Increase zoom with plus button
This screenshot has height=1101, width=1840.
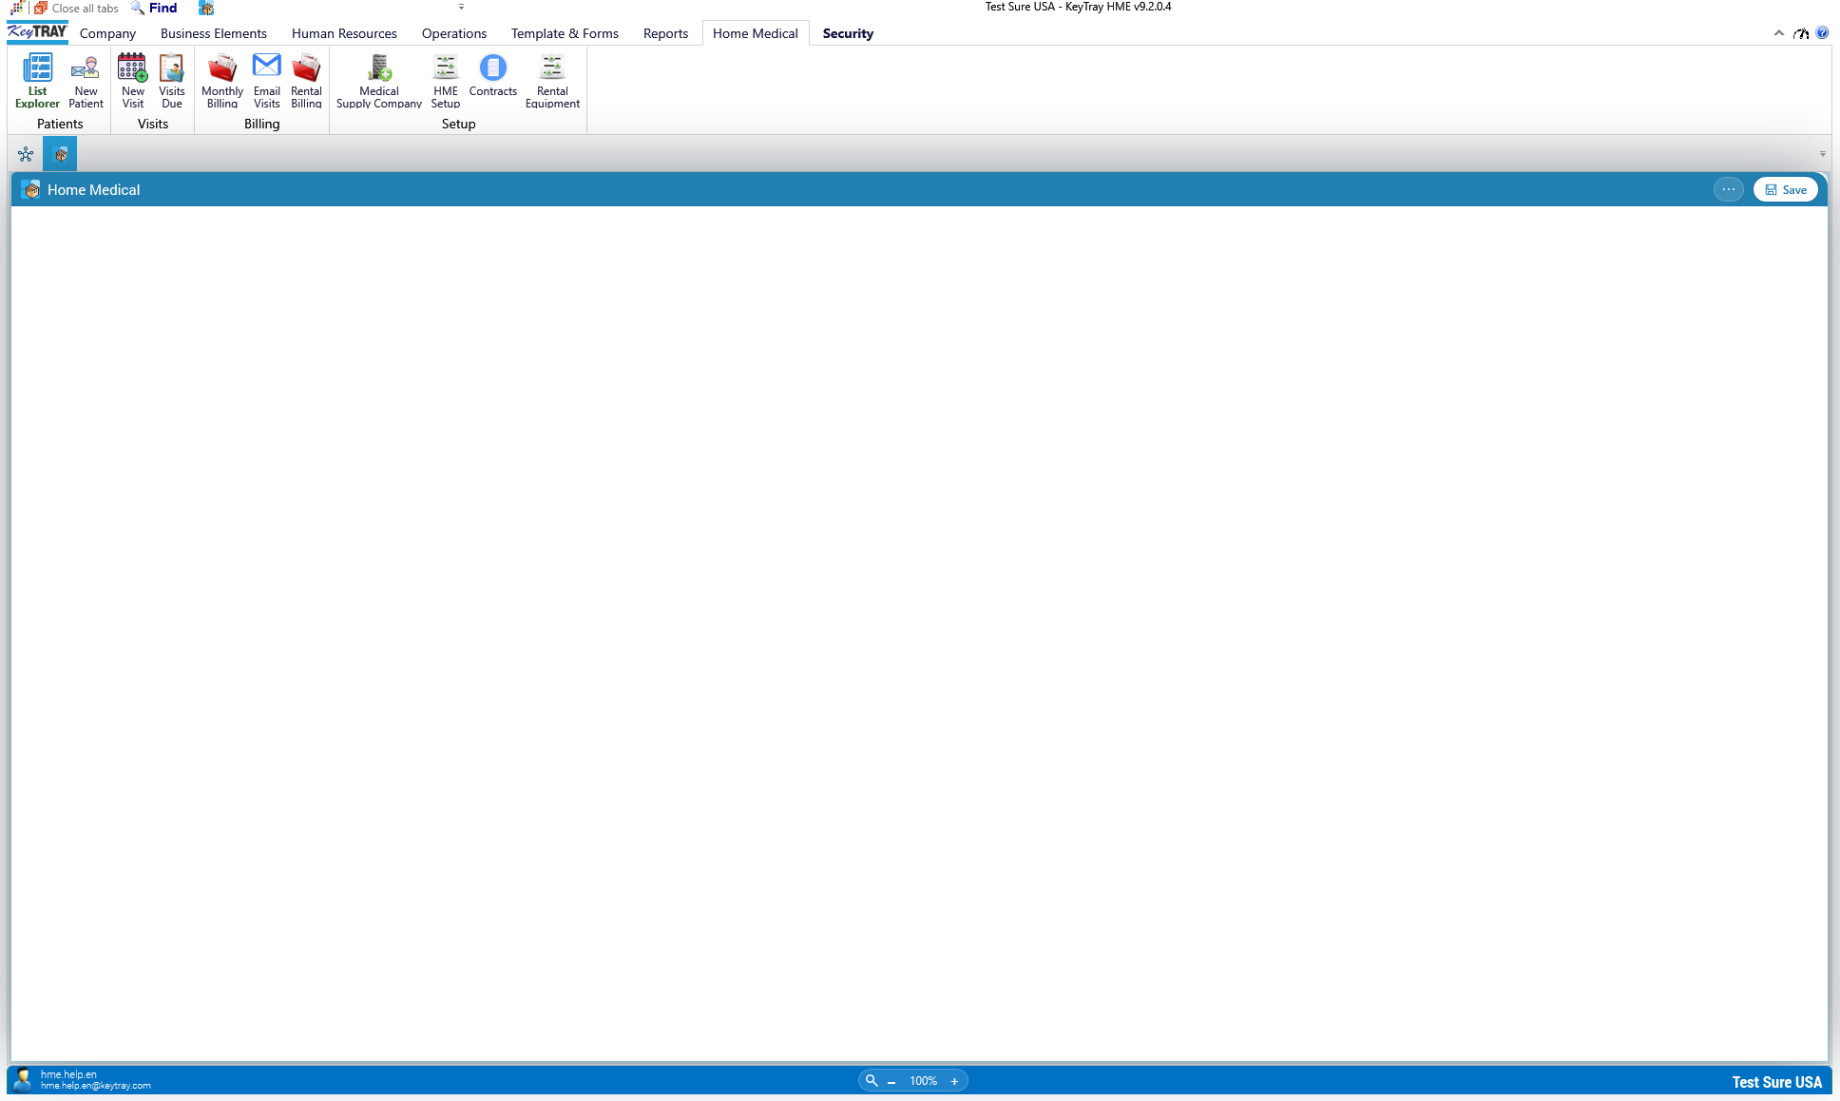(954, 1081)
